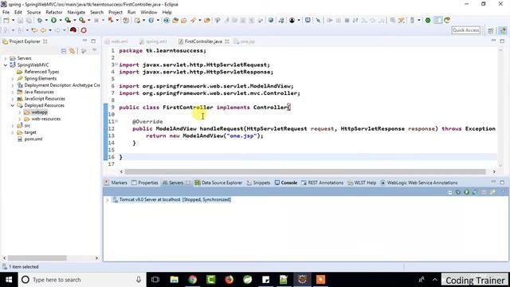The width and height of the screenshot is (510, 287).
Task: Click the Save icon in the toolbar
Action: (20, 20)
